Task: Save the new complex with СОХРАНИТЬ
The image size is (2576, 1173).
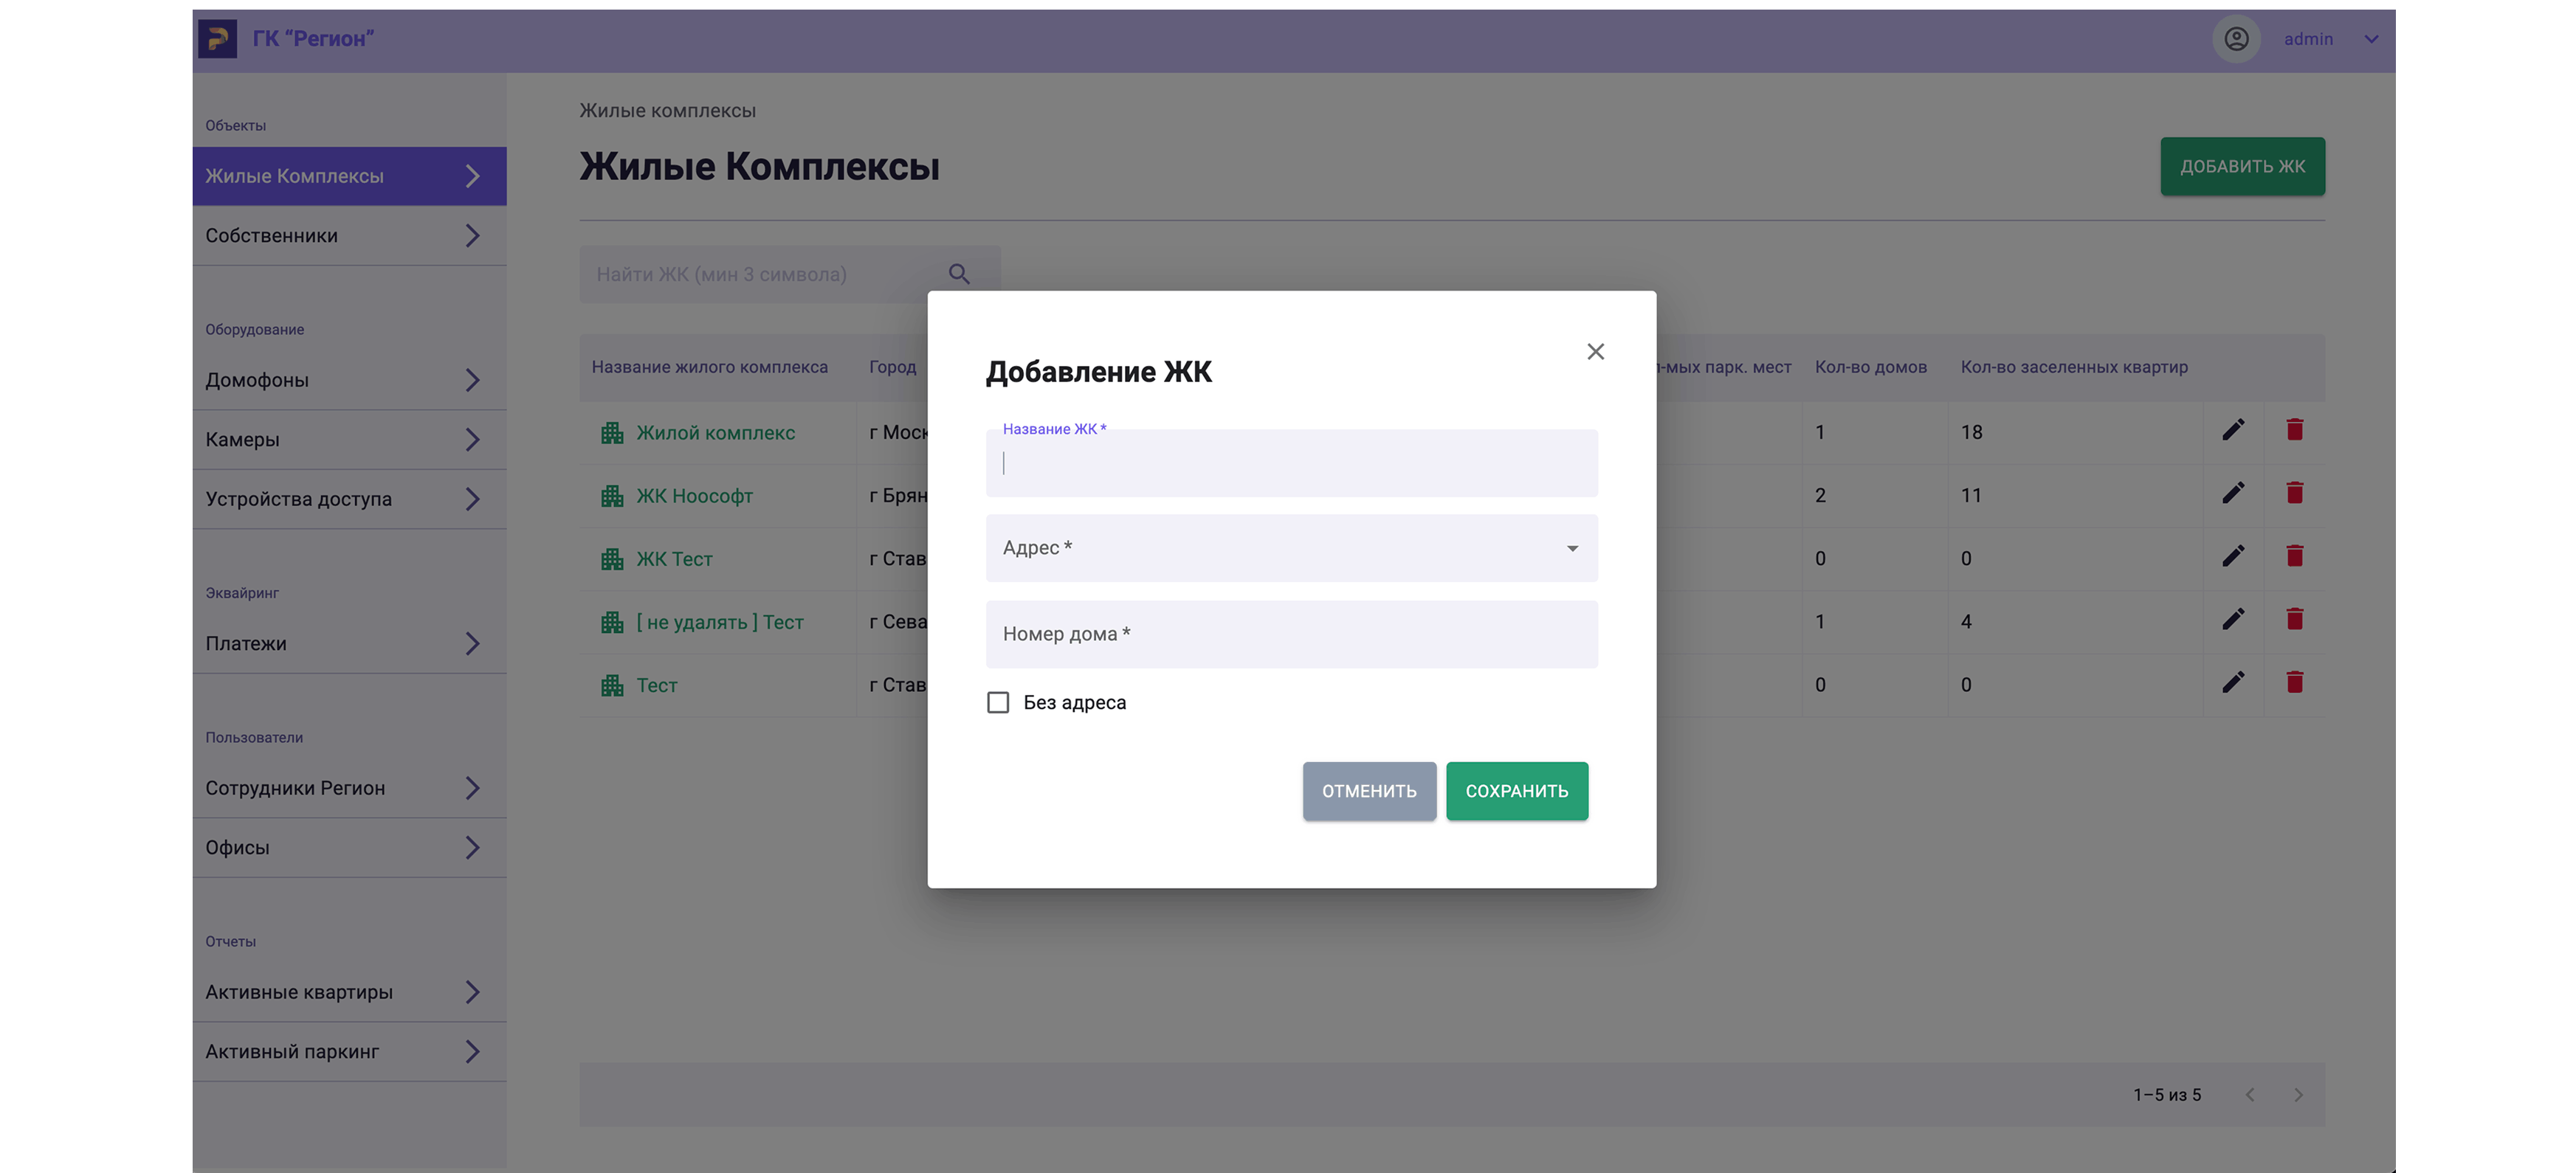Action: tap(1517, 790)
